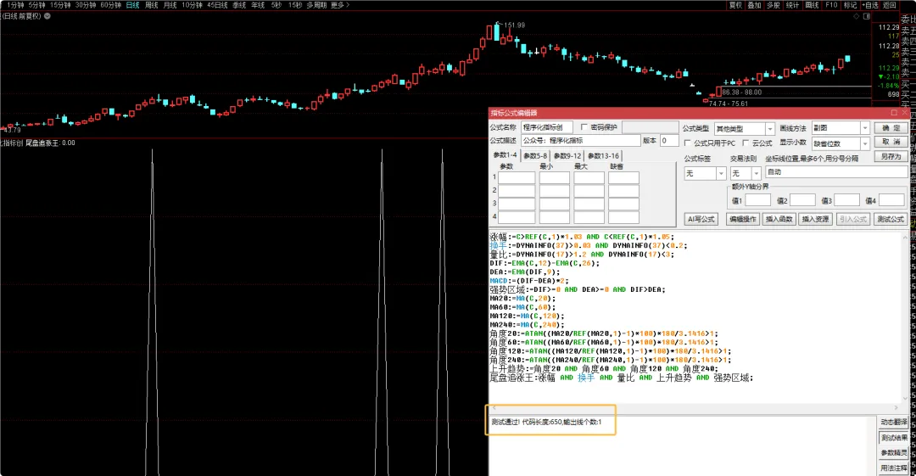Add stock via +自选 button
916x476 pixels.
click(870, 5)
